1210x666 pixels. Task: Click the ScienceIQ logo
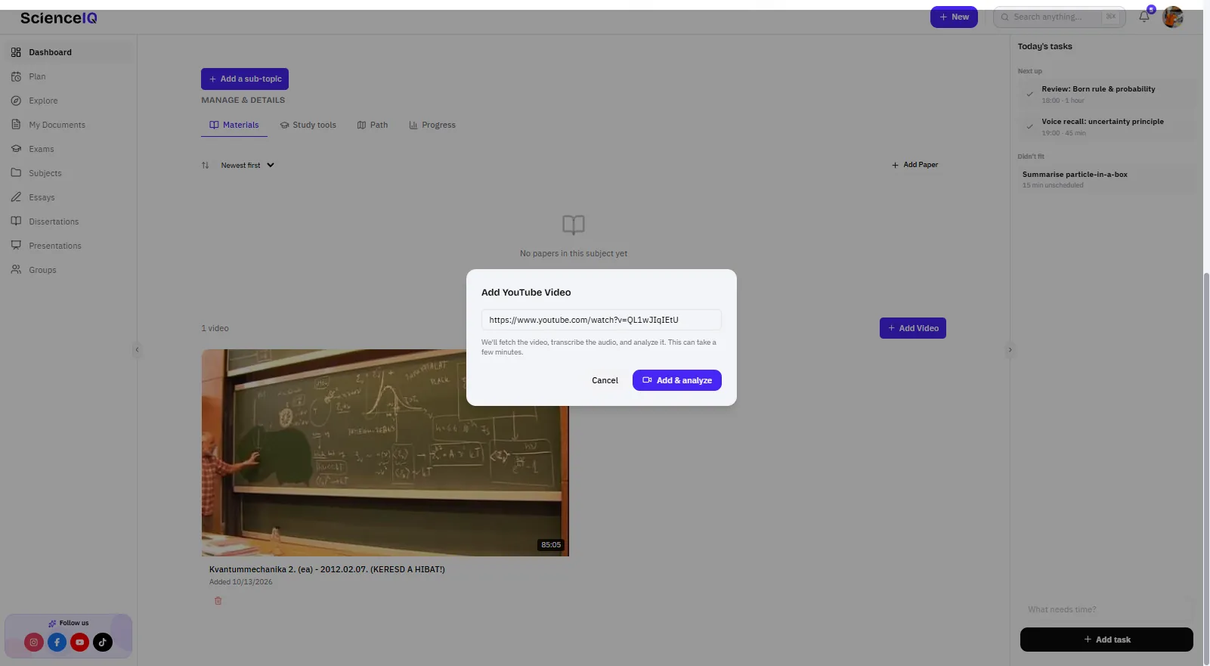59,18
